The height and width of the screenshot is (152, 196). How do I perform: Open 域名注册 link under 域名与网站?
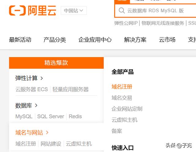point(26,144)
